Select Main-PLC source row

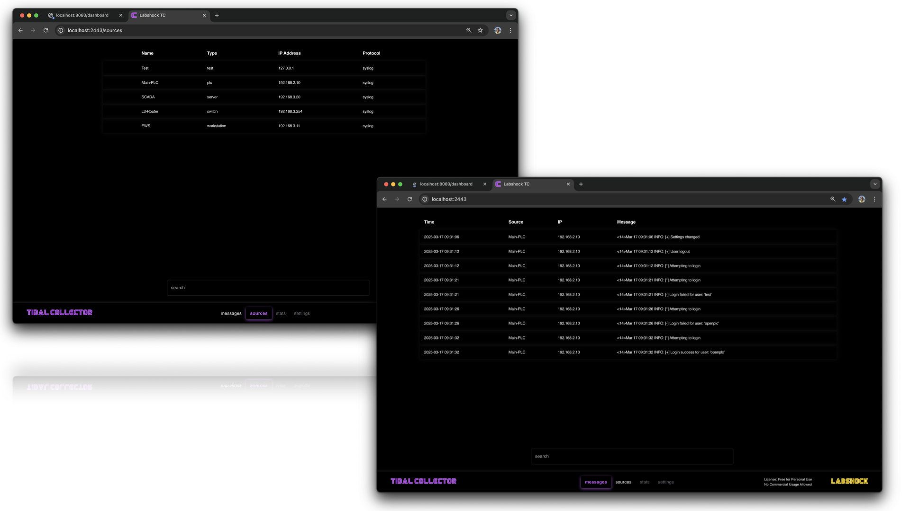point(264,83)
